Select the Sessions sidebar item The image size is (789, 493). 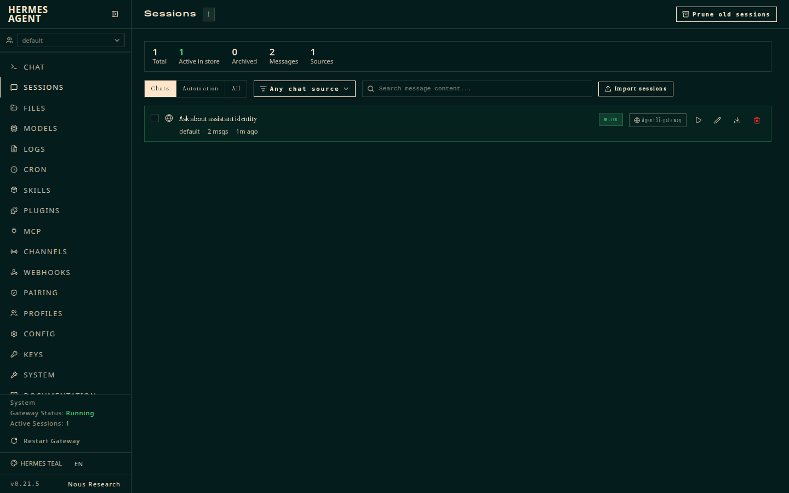pos(66,87)
